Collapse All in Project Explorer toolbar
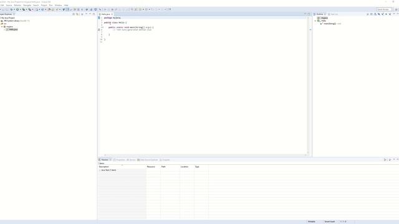 74,14
